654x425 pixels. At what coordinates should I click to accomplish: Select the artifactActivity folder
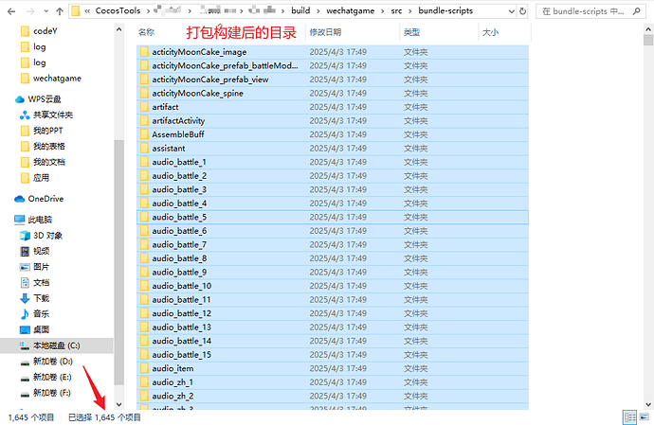click(x=333, y=121)
